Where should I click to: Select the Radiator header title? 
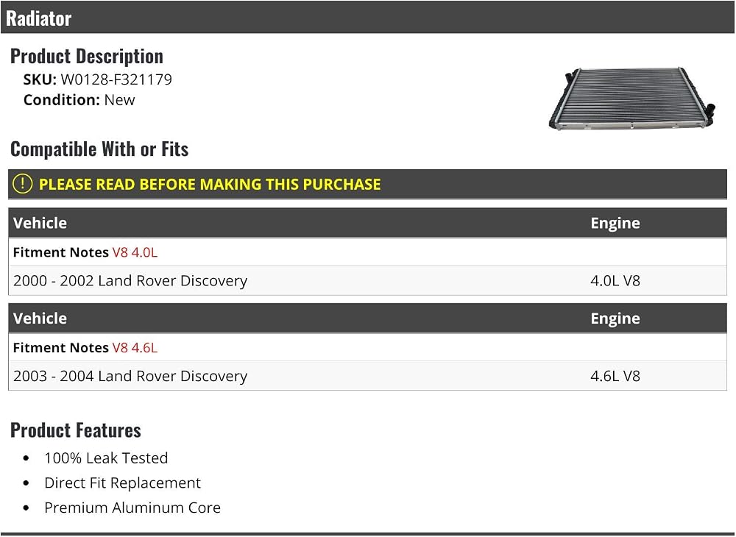click(x=38, y=18)
